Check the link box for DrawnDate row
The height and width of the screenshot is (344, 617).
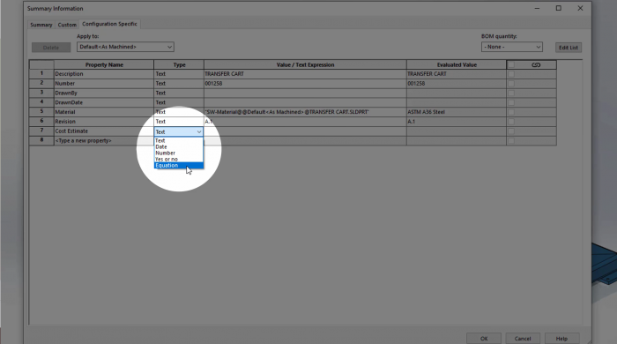510,102
